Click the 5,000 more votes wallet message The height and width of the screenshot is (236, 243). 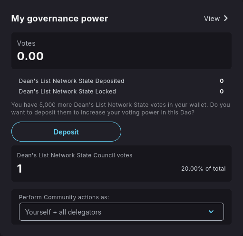click(x=121, y=109)
